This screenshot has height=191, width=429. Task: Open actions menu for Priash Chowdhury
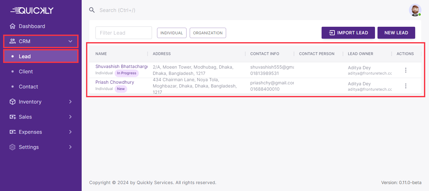click(405, 86)
